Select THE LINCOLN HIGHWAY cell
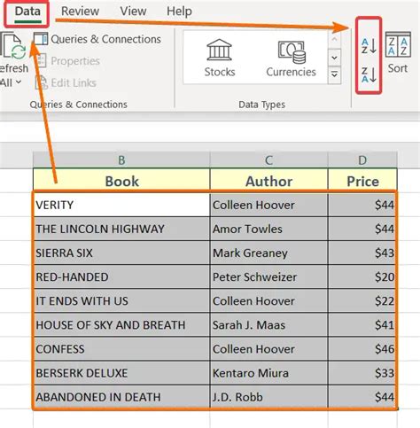This screenshot has height=428, width=420. [x=121, y=229]
